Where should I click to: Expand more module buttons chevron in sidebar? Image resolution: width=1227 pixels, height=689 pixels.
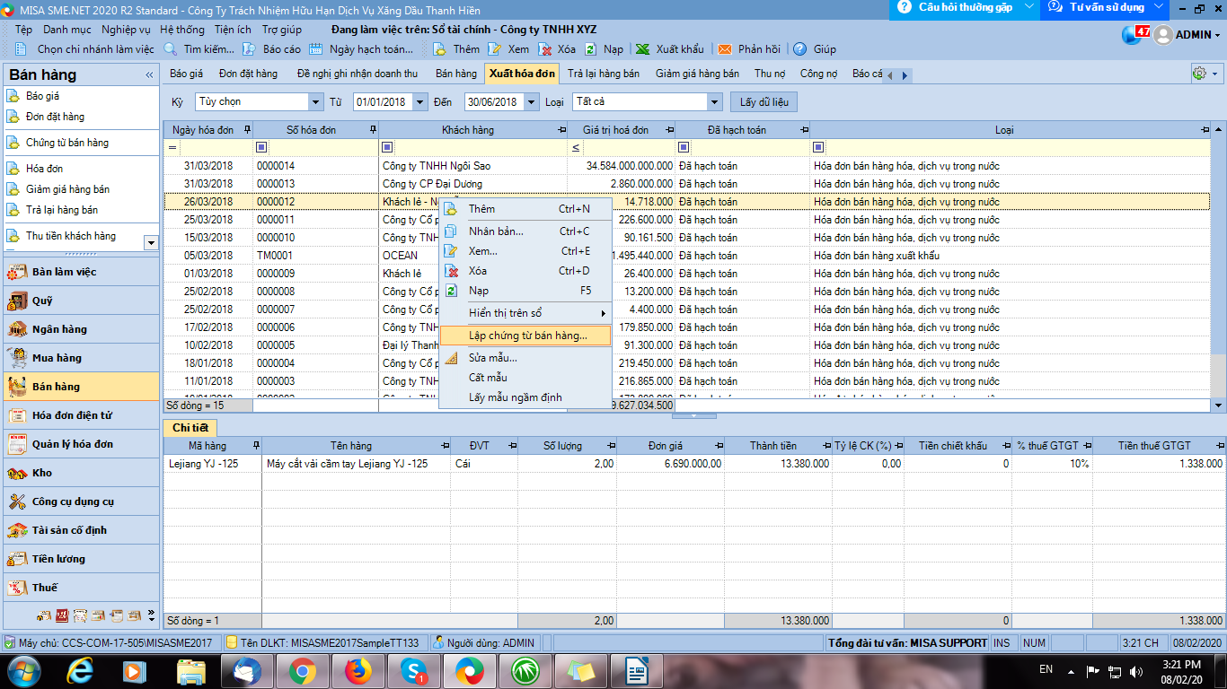(151, 616)
